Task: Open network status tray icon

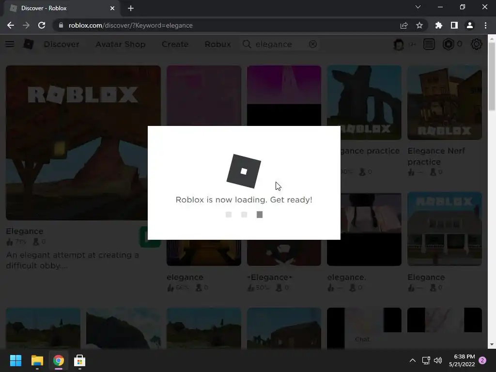Action: click(426, 360)
